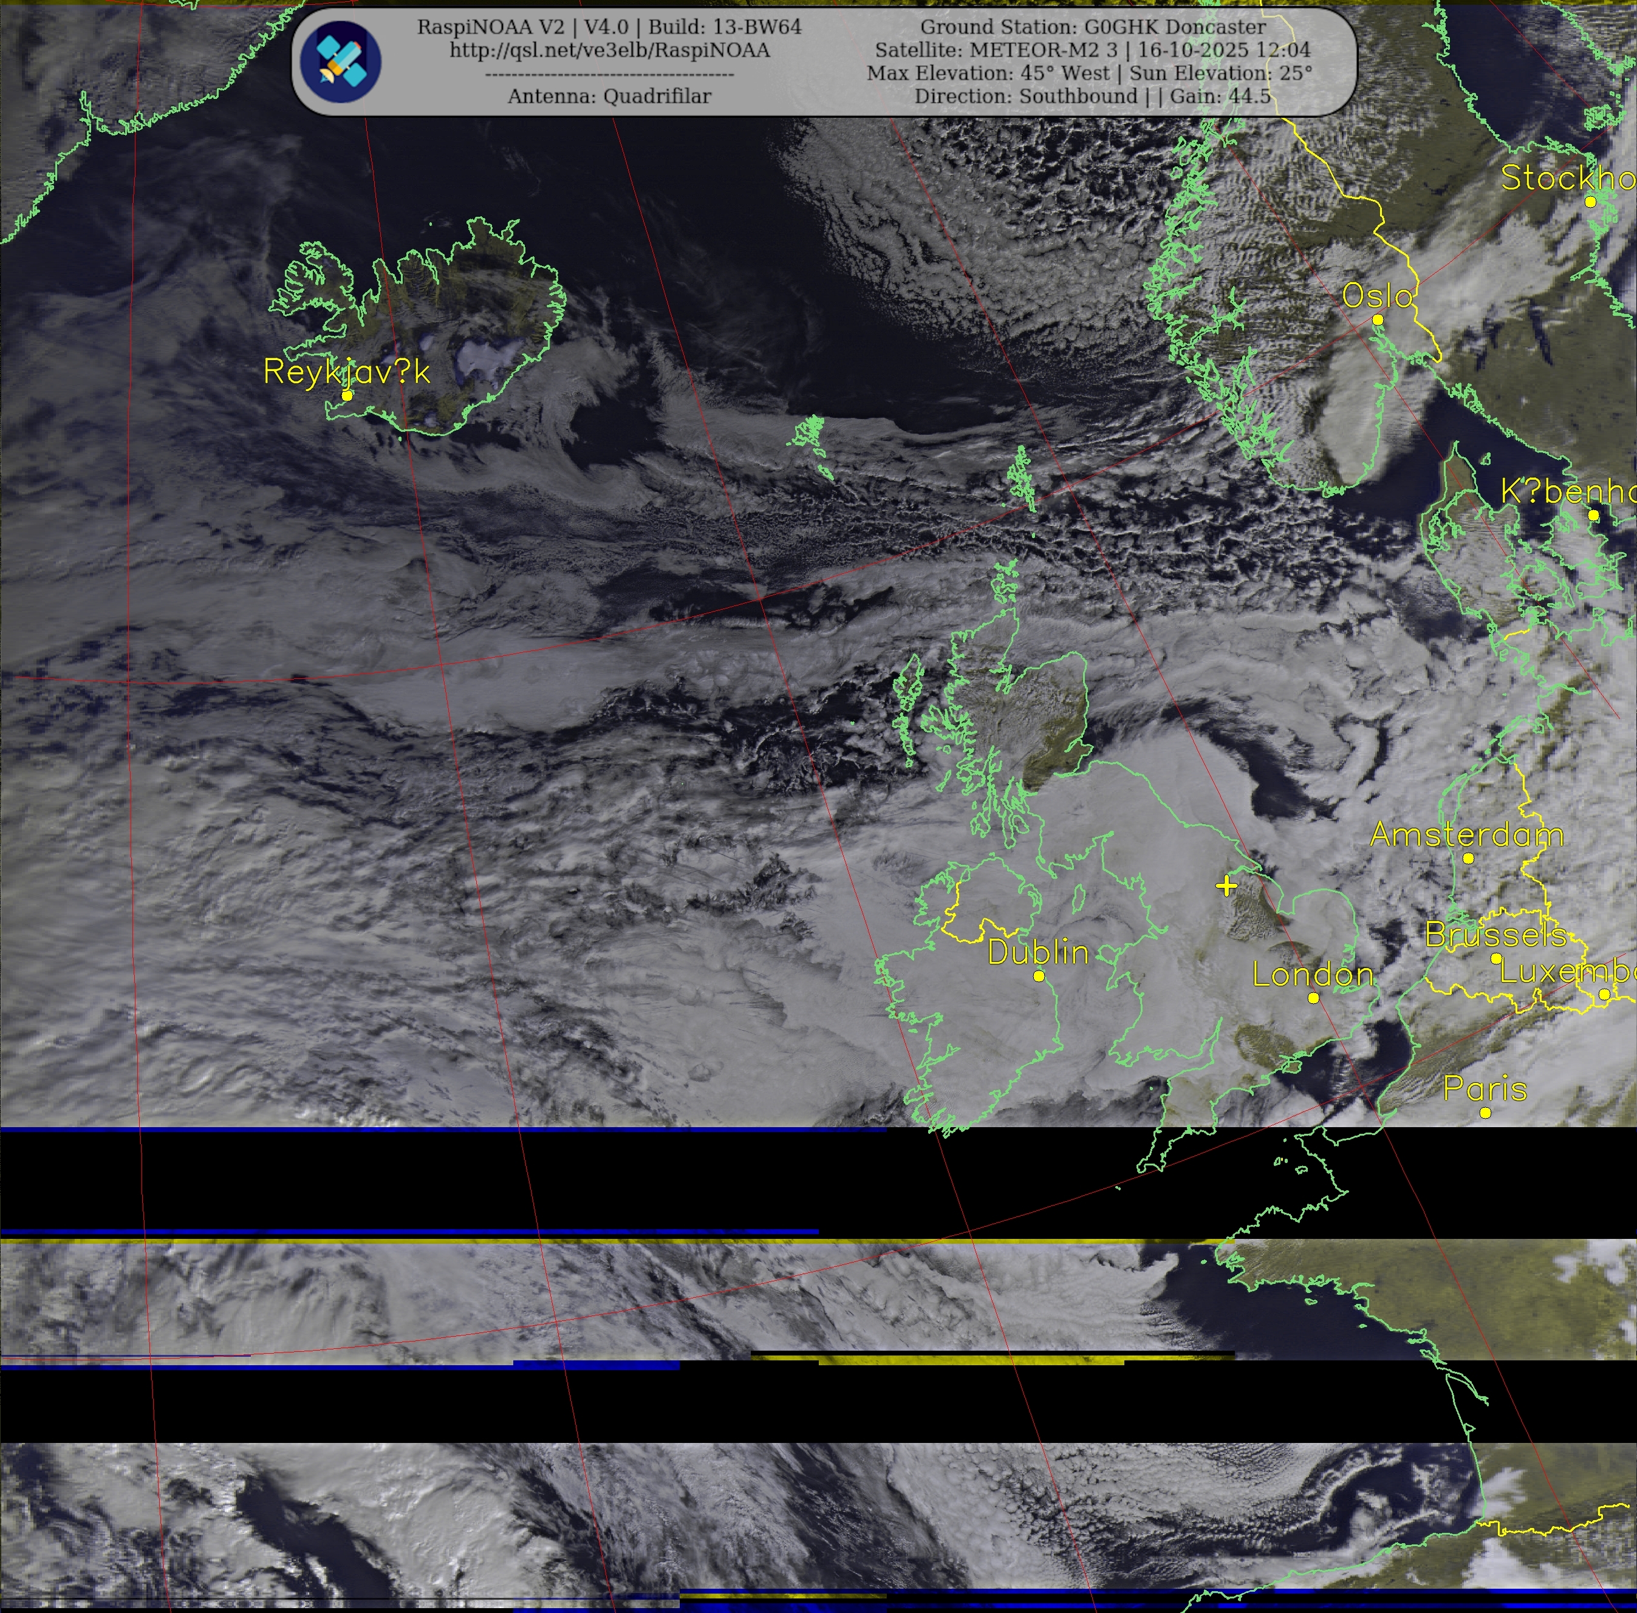Select the Stockholm city dot marker

coord(1590,202)
